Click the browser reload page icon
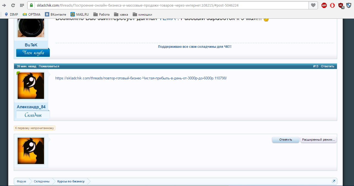 pos(13,5)
